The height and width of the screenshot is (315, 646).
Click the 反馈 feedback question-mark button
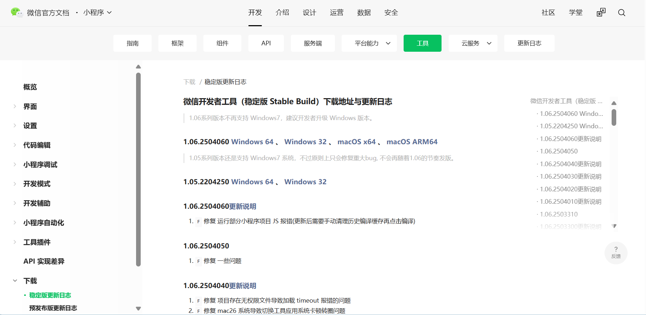click(616, 253)
